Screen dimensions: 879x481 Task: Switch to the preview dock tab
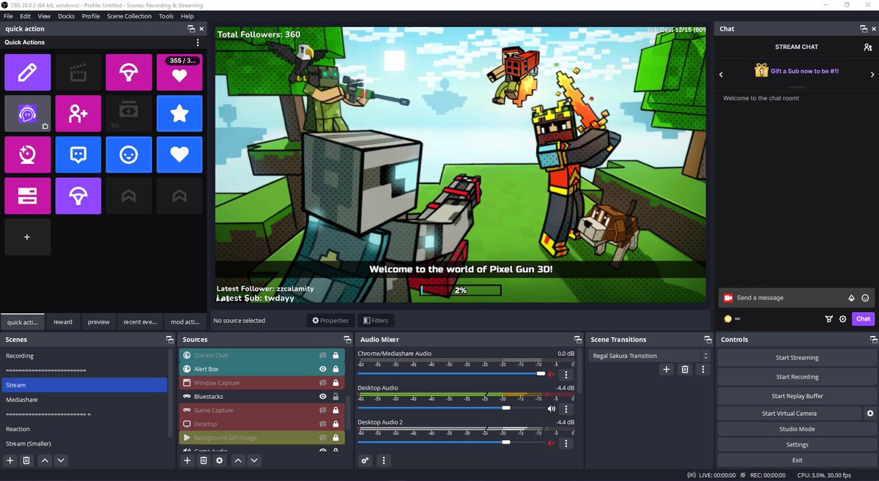click(x=99, y=322)
